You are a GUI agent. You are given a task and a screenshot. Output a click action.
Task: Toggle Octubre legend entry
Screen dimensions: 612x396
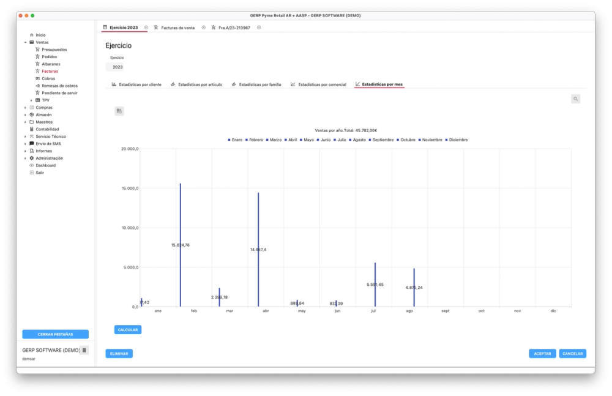click(406, 140)
